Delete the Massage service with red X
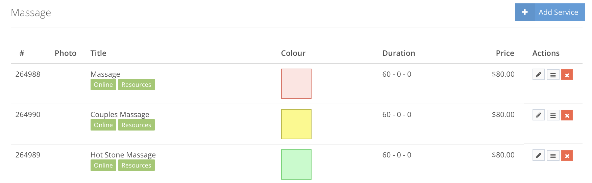The width and height of the screenshot is (592, 183). point(567,75)
